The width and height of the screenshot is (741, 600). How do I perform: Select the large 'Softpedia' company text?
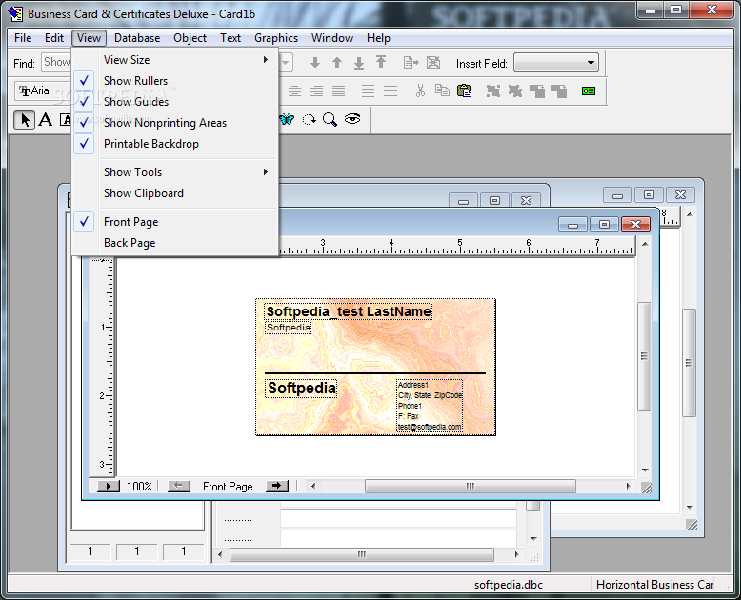pyautogui.click(x=301, y=389)
